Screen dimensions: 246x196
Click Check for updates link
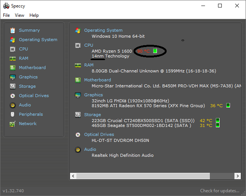(220, 191)
